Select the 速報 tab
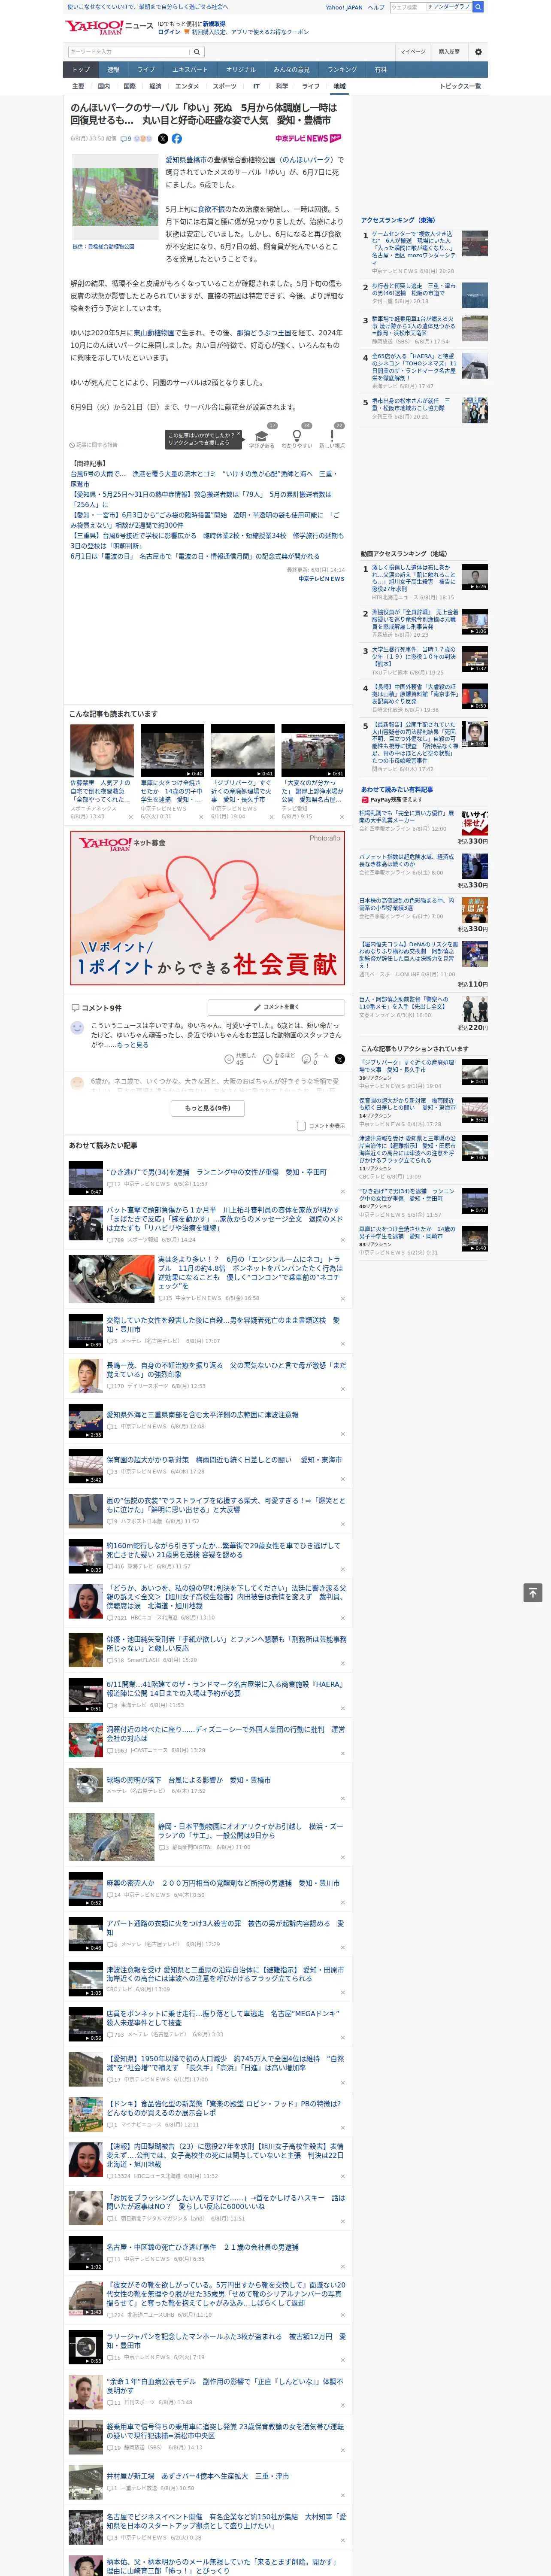The width and height of the screenshot is (551, 2576). (113, 70)
